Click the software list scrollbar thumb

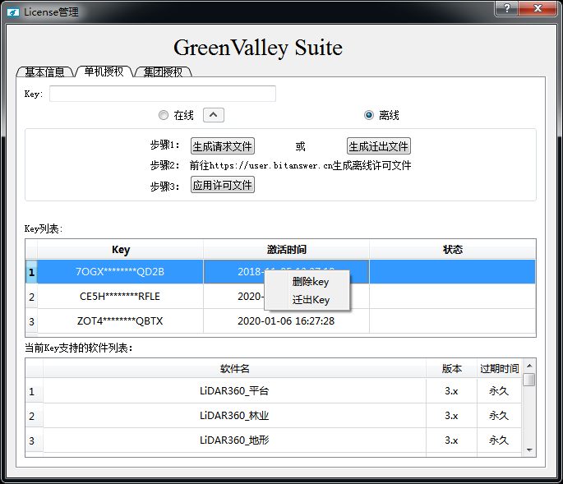[x=528, y=380]
